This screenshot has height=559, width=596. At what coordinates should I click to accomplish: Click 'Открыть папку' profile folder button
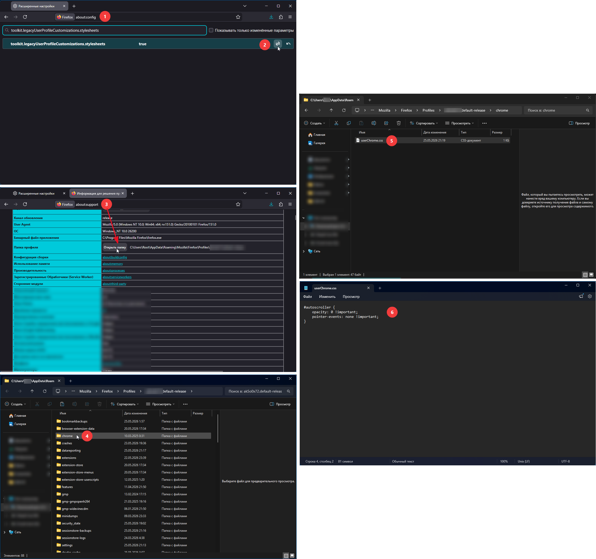point(115,247)
